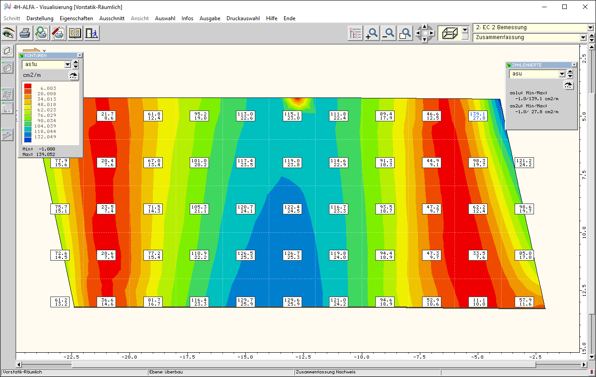This screenshot has width=596, height=377.
Task: Click the print preview magnifier icon
Action: coord(42,33)
